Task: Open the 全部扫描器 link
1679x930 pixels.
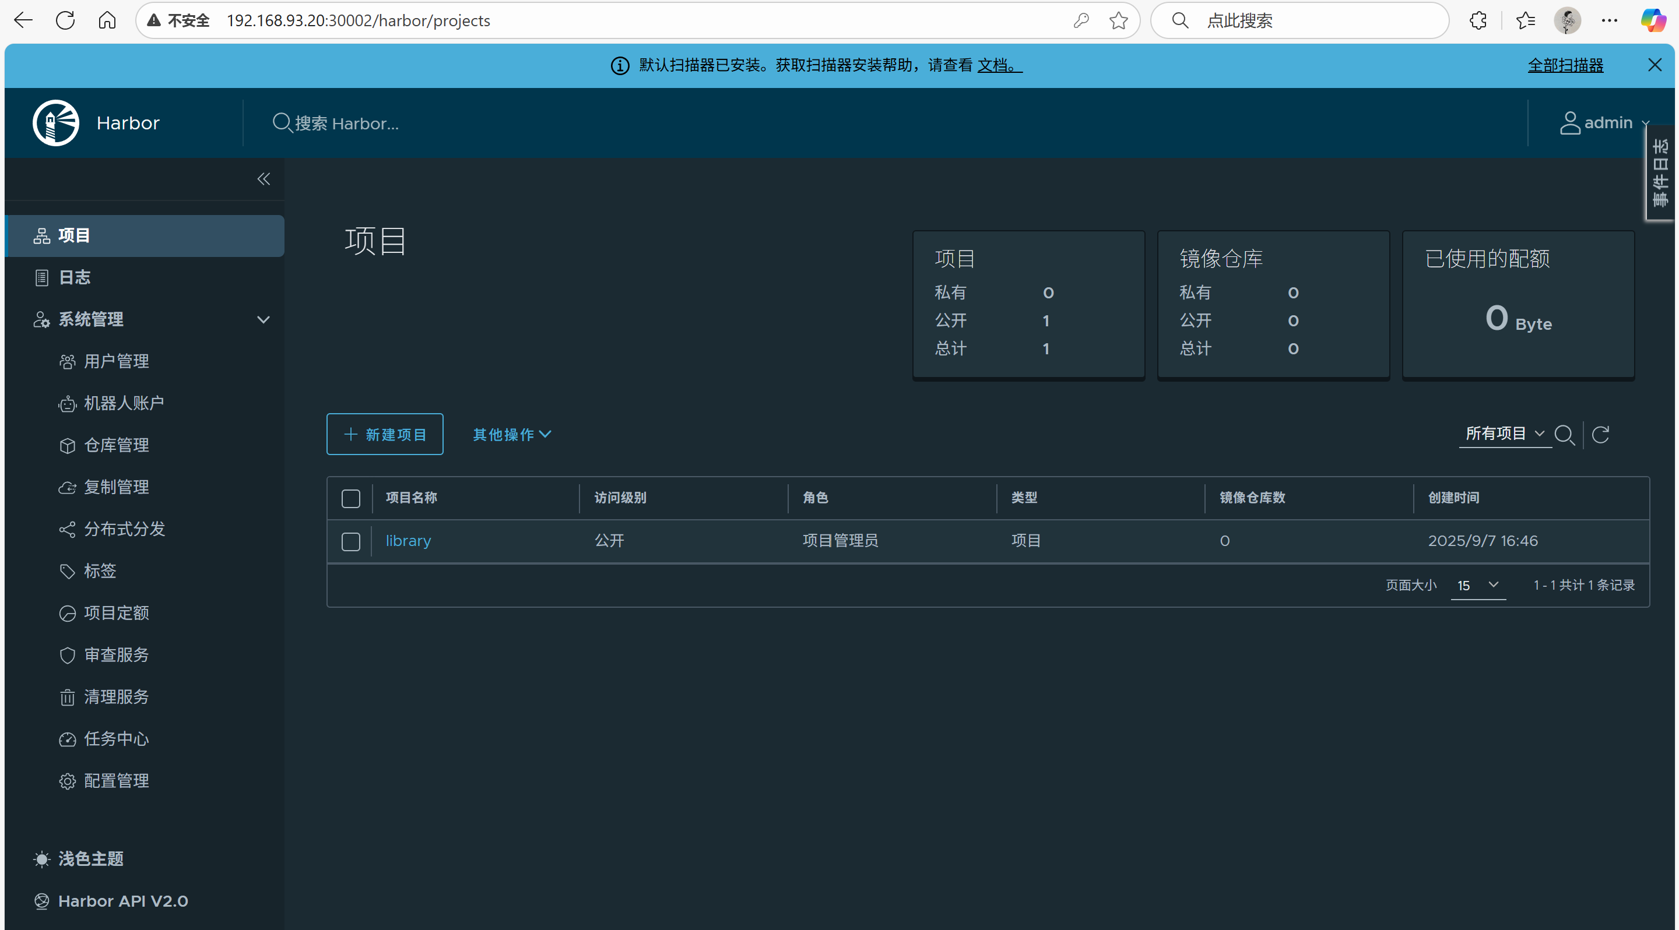Action: click(1565, 65)
